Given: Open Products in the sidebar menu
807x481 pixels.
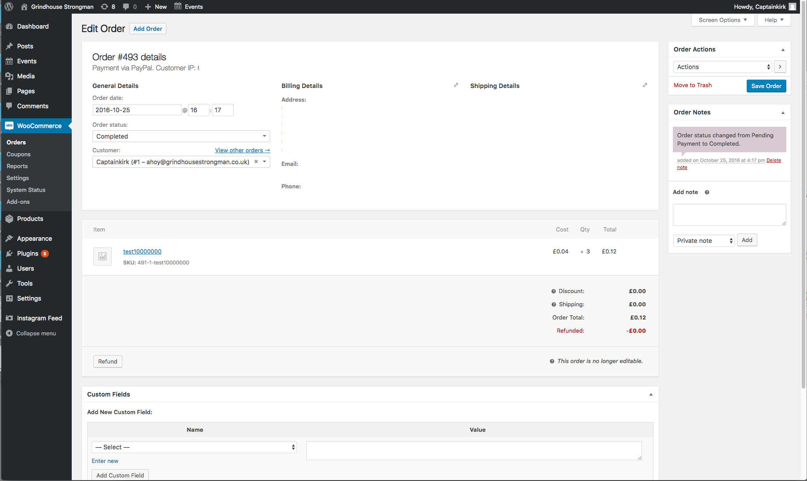Looking at the screenshot, I should 30,219.
